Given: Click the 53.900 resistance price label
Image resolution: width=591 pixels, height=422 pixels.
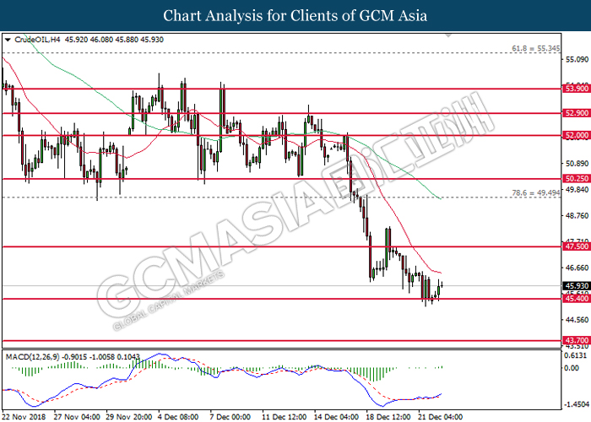Looking at the screenshot, I should pos(577,89).
